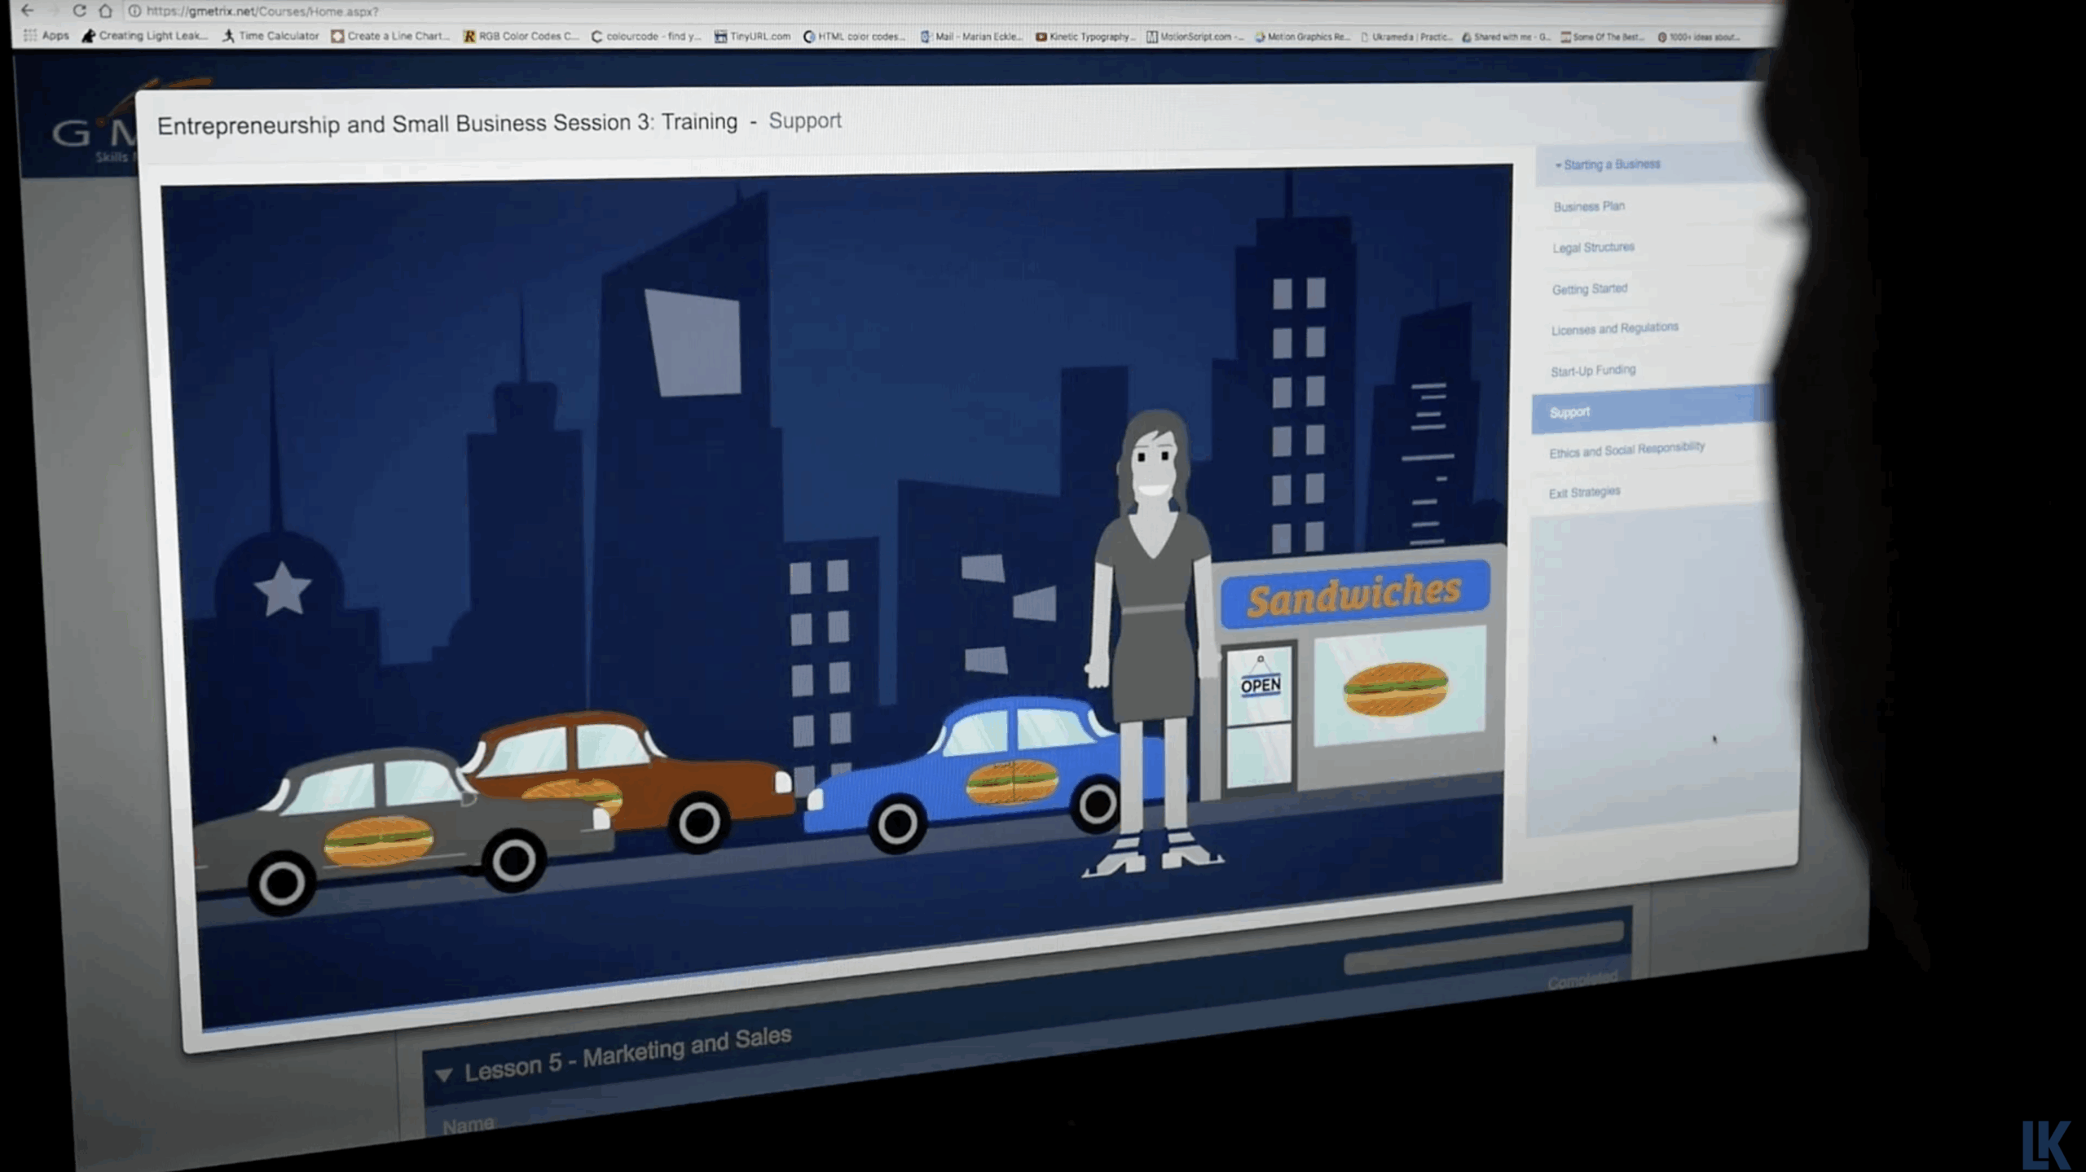Click the site info icon in the address bar

point(134,11)
